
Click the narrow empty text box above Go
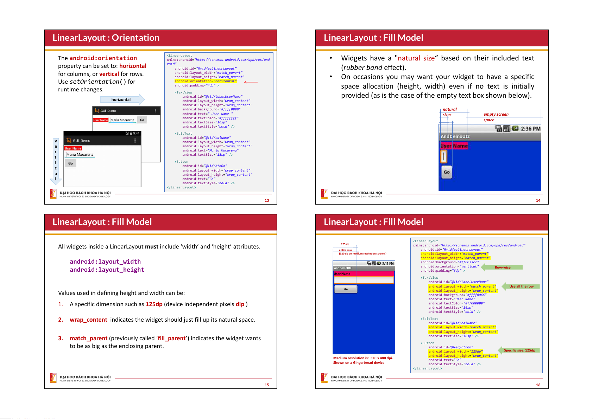pyautogui.click(x=444, y=156)
